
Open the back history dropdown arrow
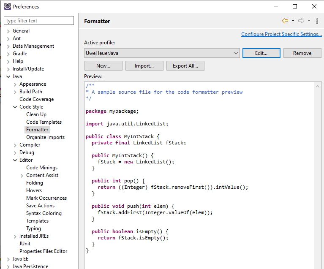(x=293, y=21)
